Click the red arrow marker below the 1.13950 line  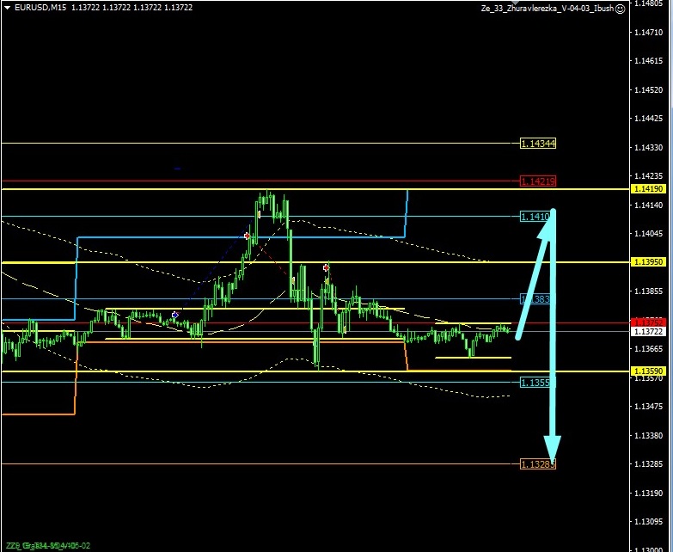[x=327, y=268]
